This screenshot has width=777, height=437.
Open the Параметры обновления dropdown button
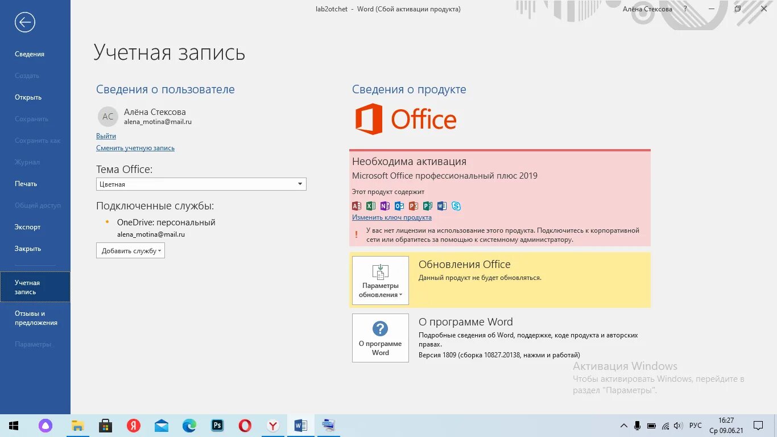pyautogui.click(x=381, y=281)
